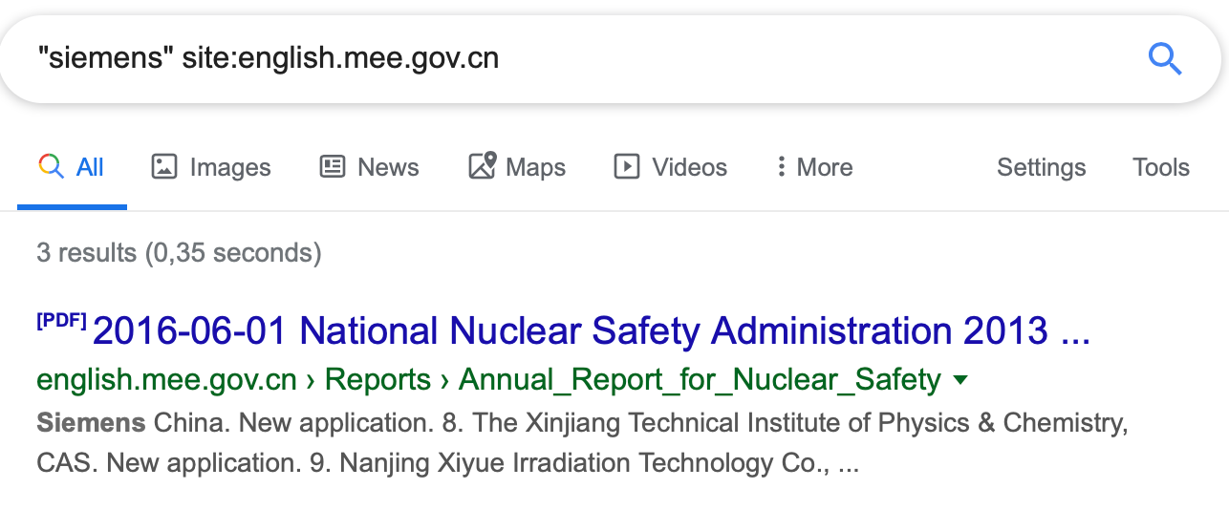Open the 2016-06-01 National Nuclear Safety Administration result
This screenshot has width=1229, height=510.
591,331
